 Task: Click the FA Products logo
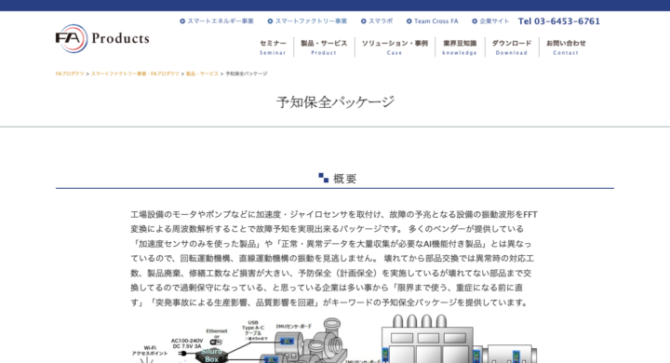point(102,38)
